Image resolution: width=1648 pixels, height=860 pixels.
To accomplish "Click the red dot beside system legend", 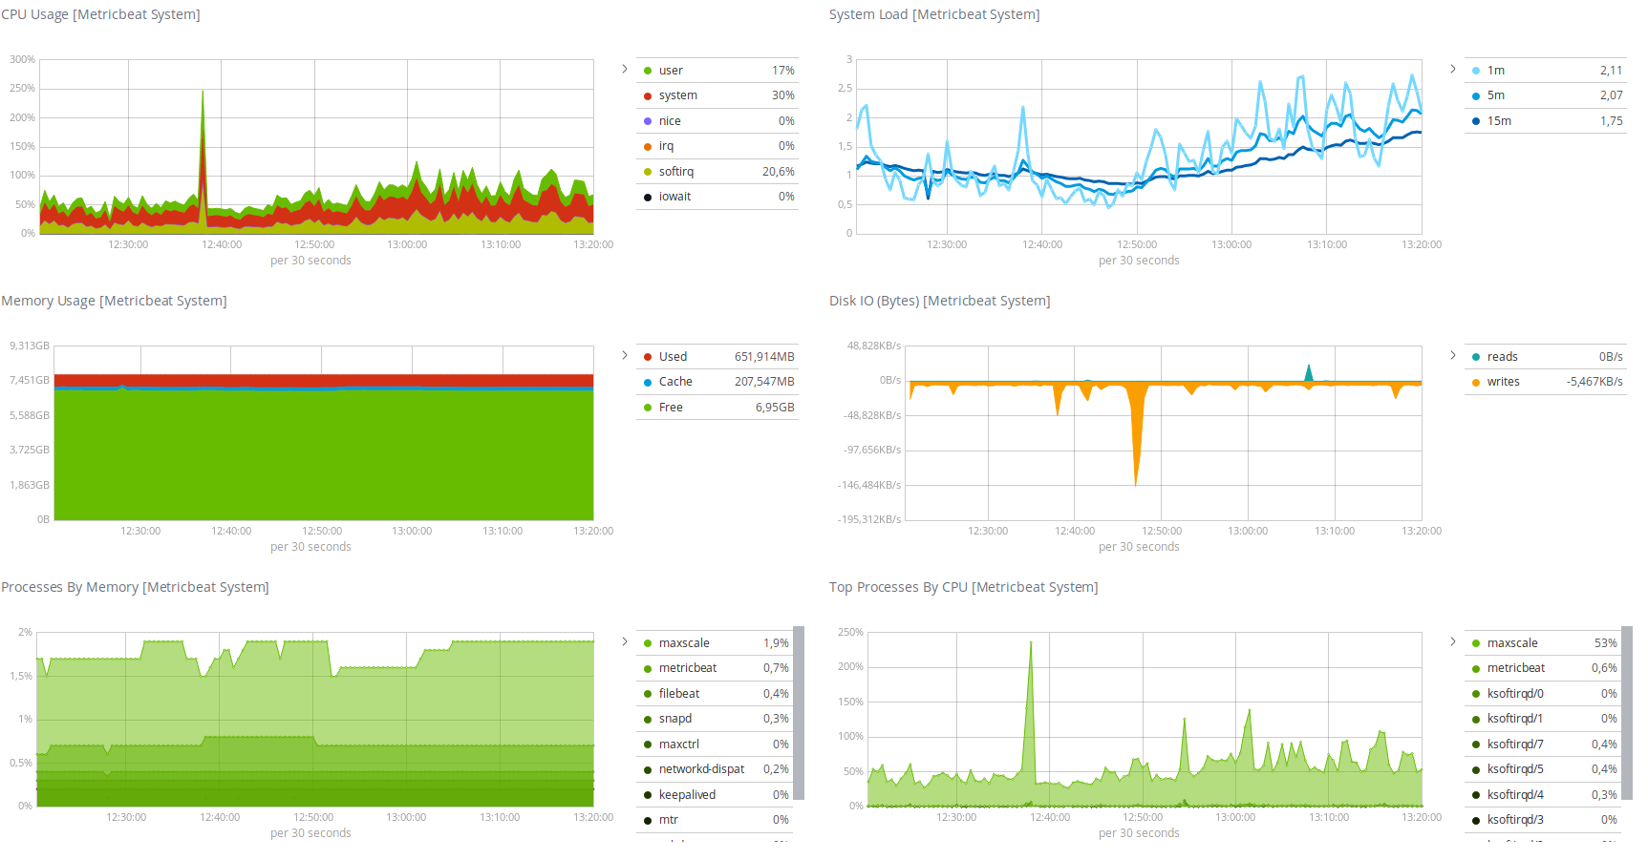I will click(648, 95).
